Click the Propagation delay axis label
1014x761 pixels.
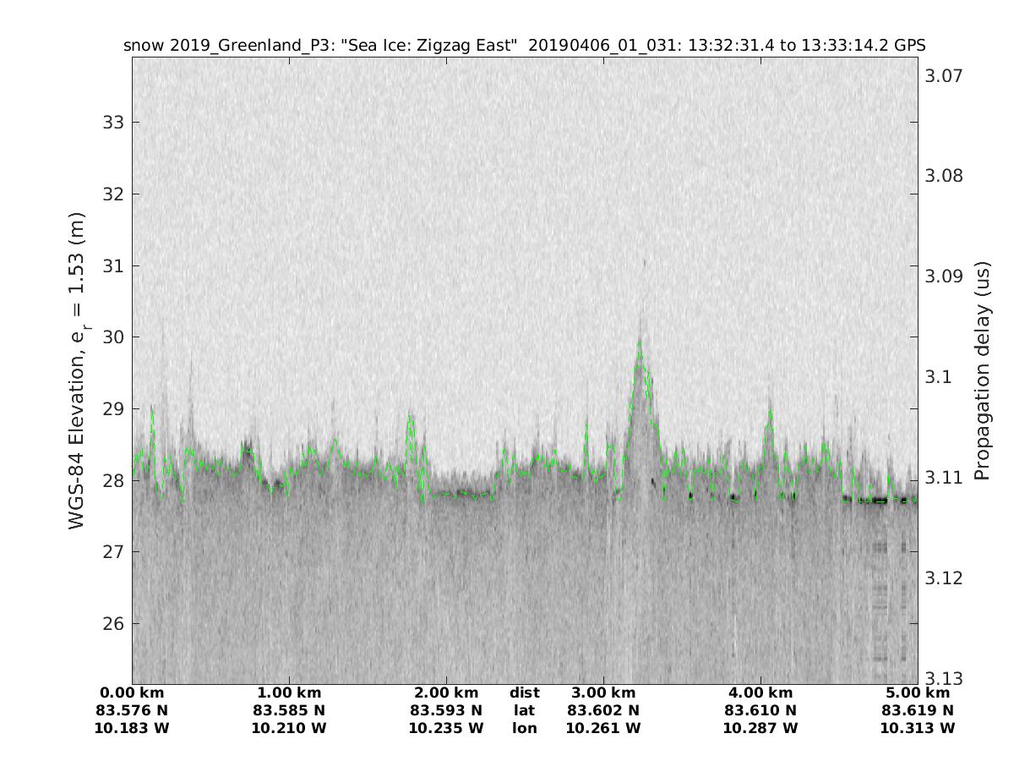coord(982,371)
